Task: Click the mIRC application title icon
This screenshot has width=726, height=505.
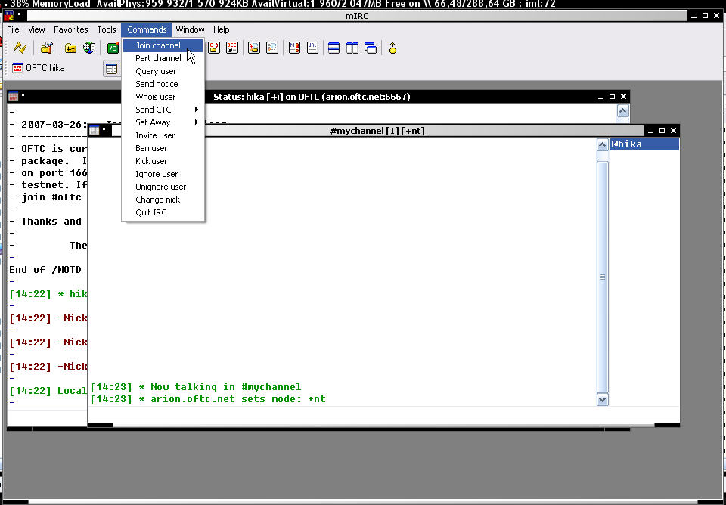Action: (x=9, y=16)
